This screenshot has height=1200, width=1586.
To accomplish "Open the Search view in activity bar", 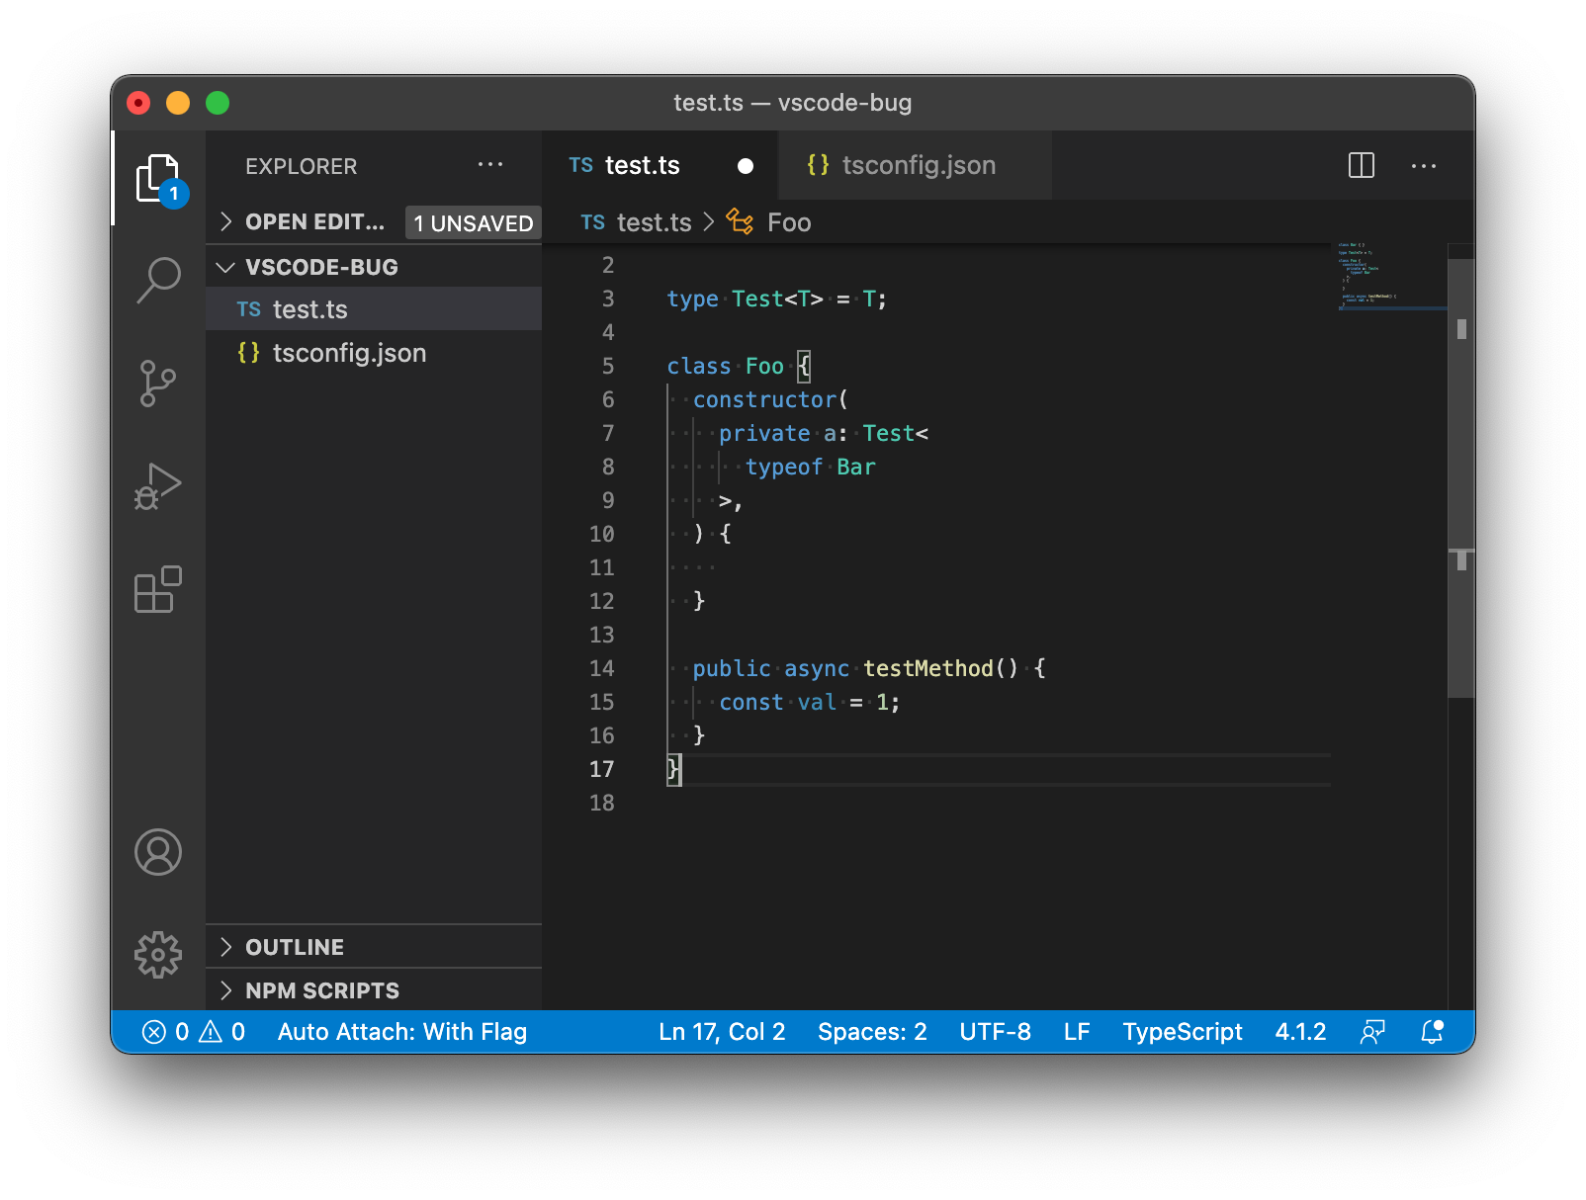I will point(158,281).
